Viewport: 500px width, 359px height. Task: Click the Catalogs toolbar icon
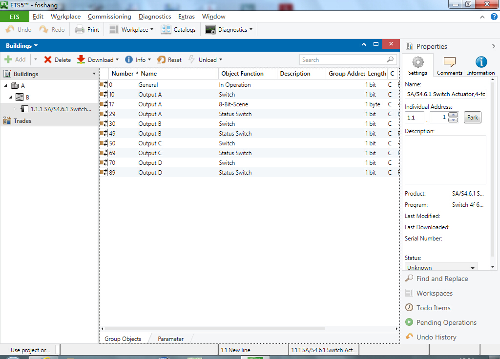coord(166,30)
